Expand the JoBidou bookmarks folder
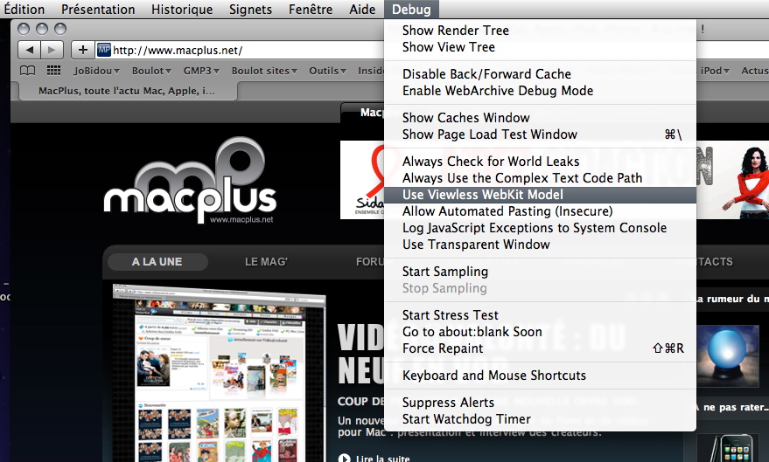Image resolution: width=769 pixels, height=462 pixels. pyautogui.click(x=96, y=71)
